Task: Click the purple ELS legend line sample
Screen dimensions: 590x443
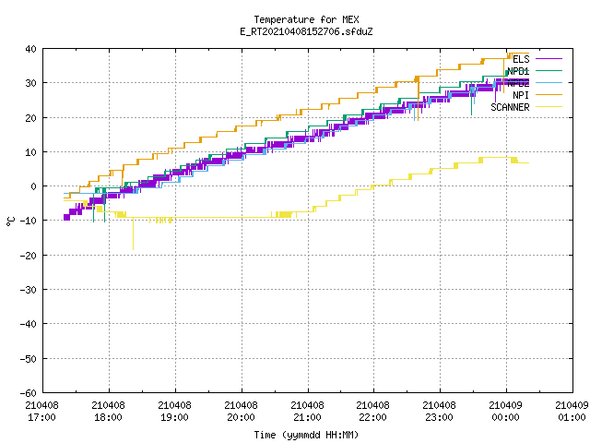Action: click(549, 59)
